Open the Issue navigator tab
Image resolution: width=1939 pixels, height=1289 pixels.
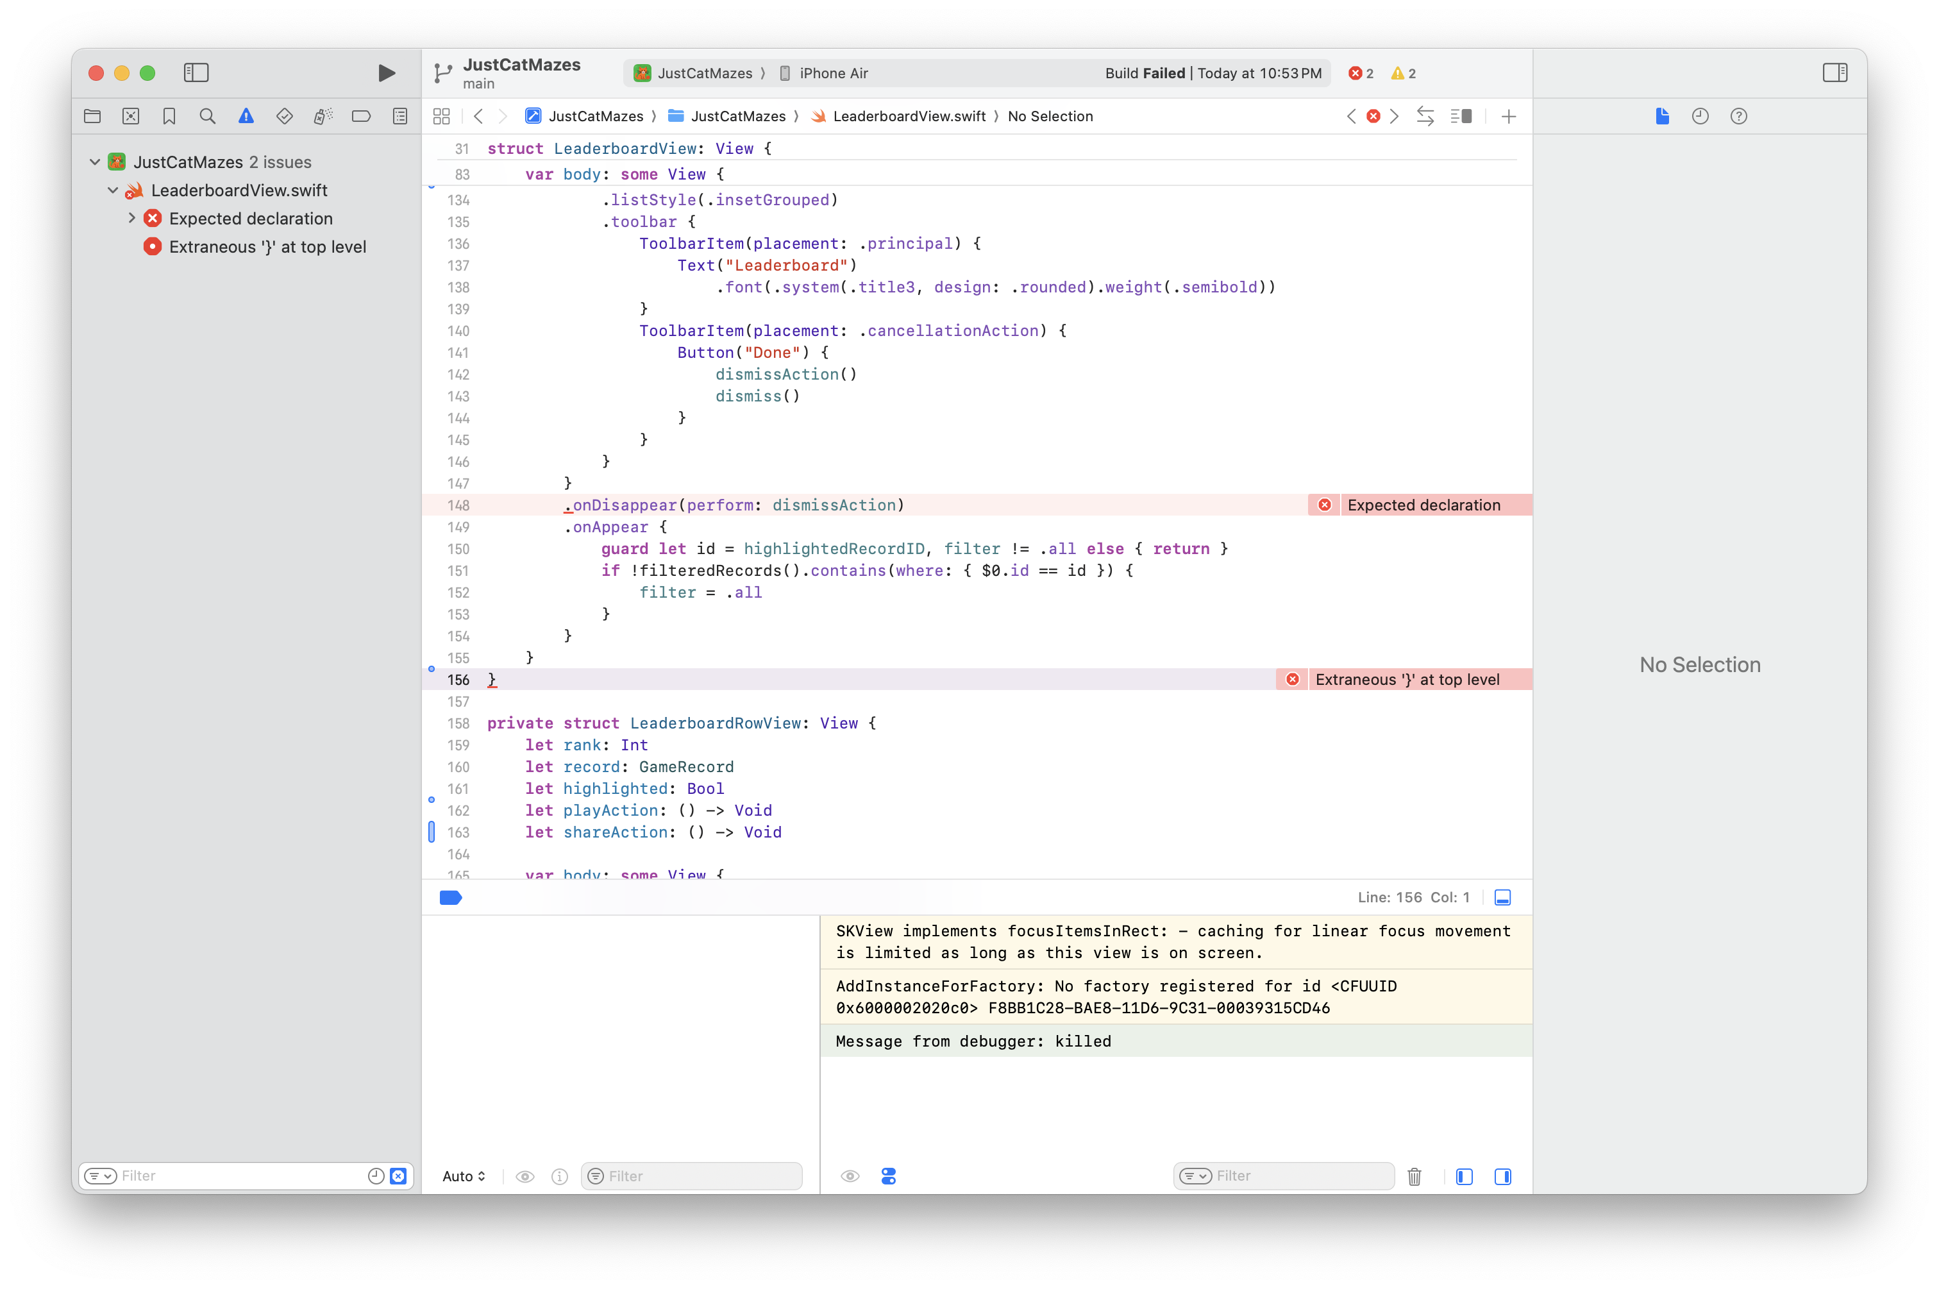coord(246,117)
